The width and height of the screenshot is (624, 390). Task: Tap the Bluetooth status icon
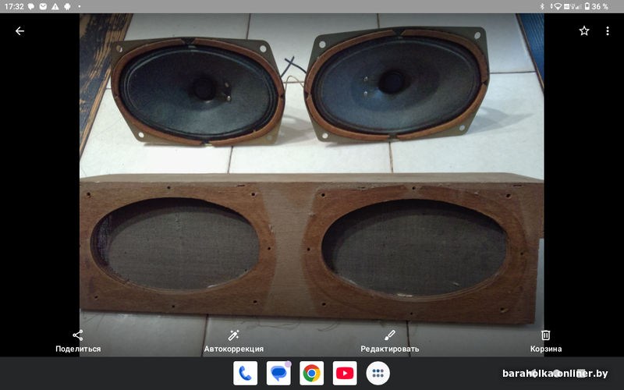pos(541,6)
